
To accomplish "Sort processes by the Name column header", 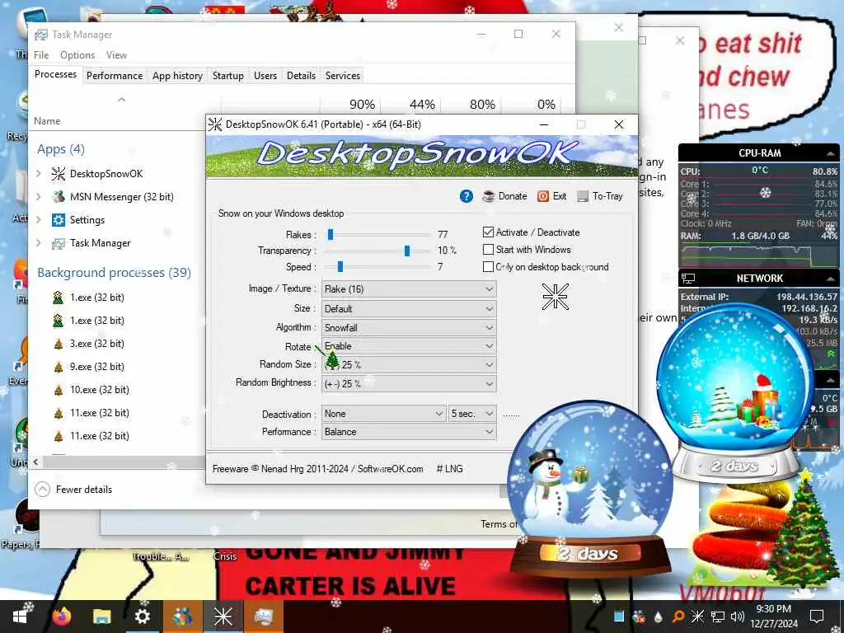I will pos(47,121).
